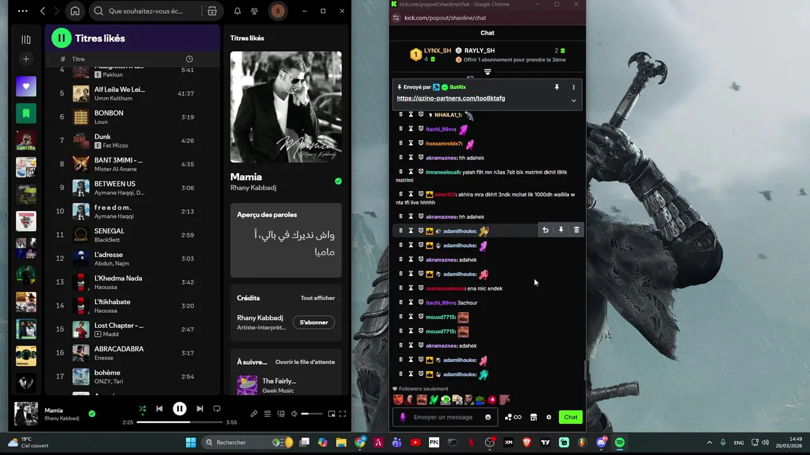Click S'abonner button for Rhany Kabbadj
Screen dimensions: 810x455
[x=313, y=322]
